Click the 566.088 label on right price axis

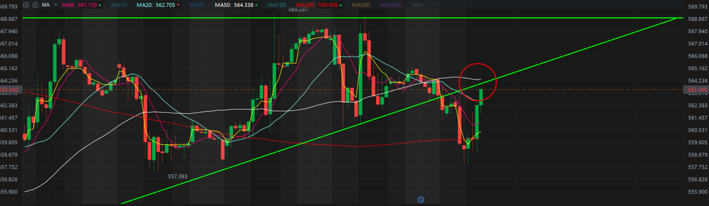click(697, 56)
